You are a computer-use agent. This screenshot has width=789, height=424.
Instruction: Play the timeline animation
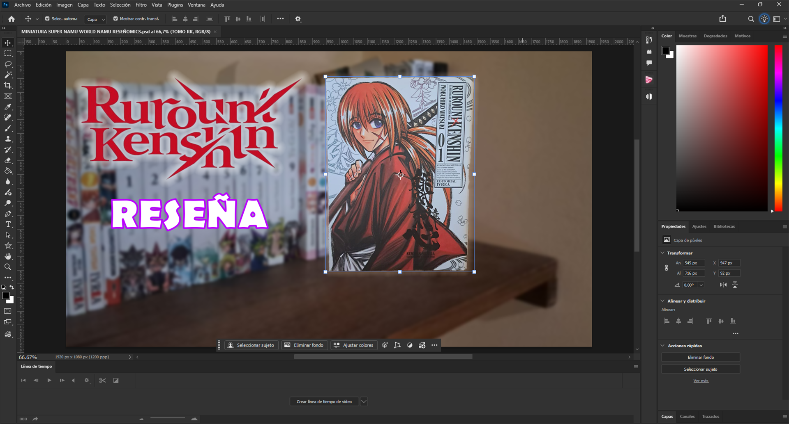[x=49, y=381]
